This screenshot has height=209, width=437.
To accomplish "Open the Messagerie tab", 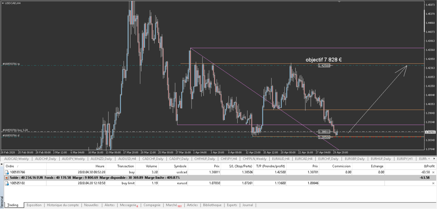I will point(129,205).
